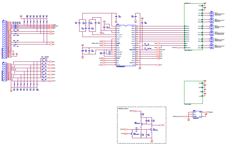Screen dimensions: 228x144
Task: Click the C14 capacitor above U10
Action: (x=116, y=17)
